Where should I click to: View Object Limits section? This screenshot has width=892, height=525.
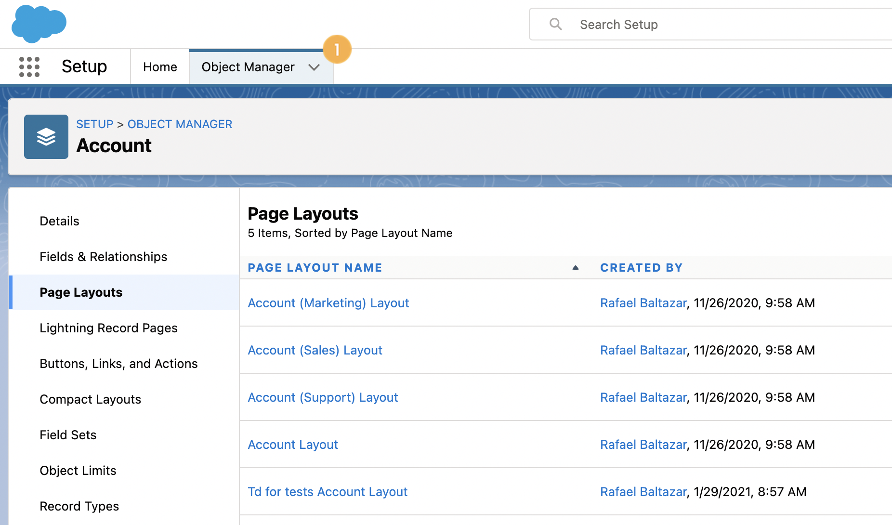pyautogui.click(x=78, y=471)
